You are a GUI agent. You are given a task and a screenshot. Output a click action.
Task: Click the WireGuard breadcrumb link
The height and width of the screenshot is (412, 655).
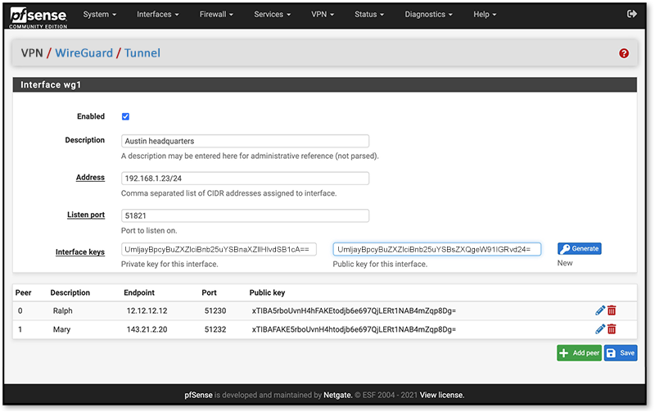[x=85, y=53]
